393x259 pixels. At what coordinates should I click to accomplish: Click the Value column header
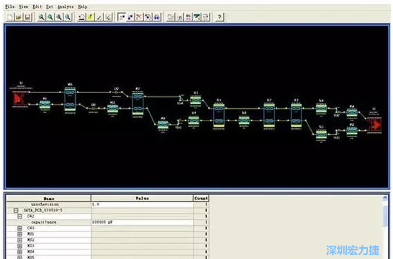pos(142,198)
